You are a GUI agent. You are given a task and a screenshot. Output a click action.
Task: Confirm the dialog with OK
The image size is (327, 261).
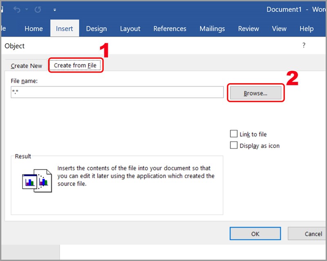[x=255, y=234]
